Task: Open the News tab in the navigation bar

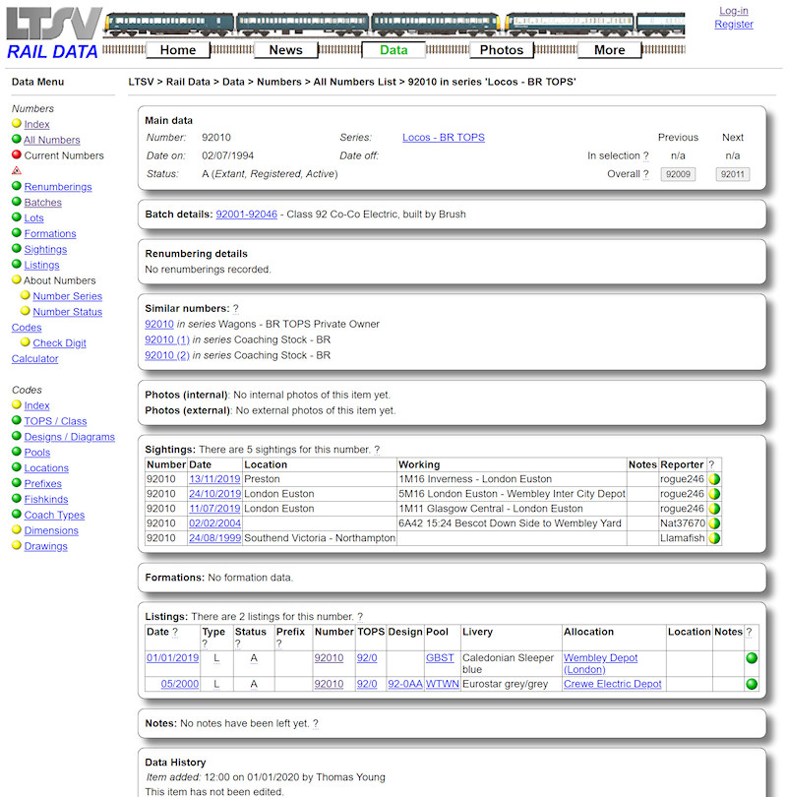Action: (285, 49)
